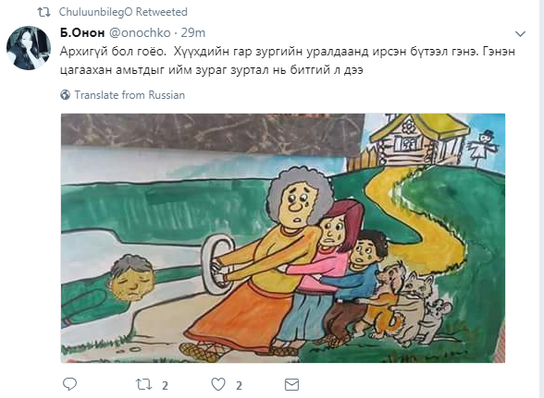This screenshot has height=398, width=544.
Task: Select Translate from Russian
Action: (130, 95)
